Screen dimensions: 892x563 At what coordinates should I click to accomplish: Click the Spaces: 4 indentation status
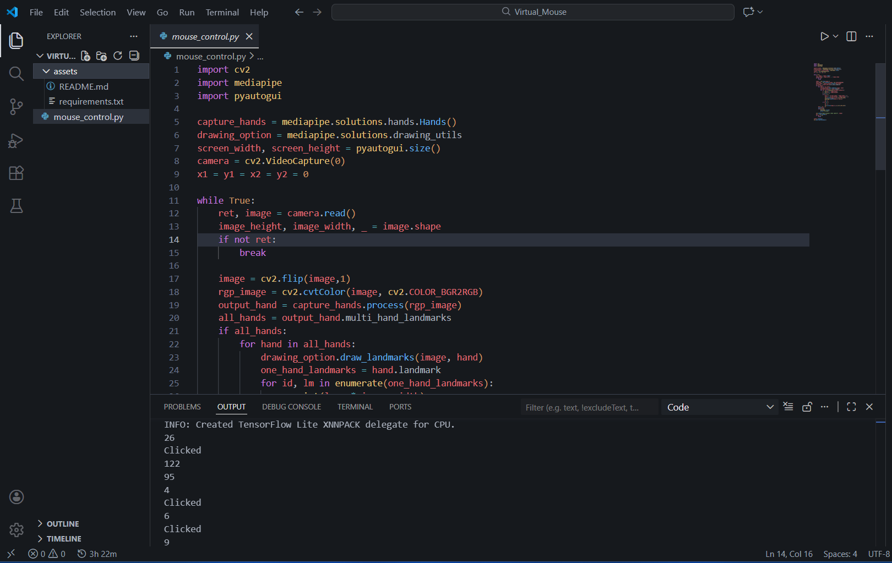tap(840, 554)
